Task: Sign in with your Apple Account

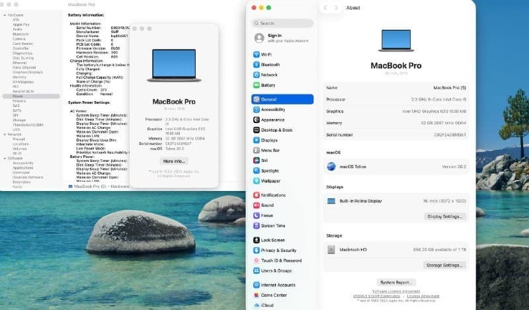Action: pyautogui.click(x=282, y=38)
